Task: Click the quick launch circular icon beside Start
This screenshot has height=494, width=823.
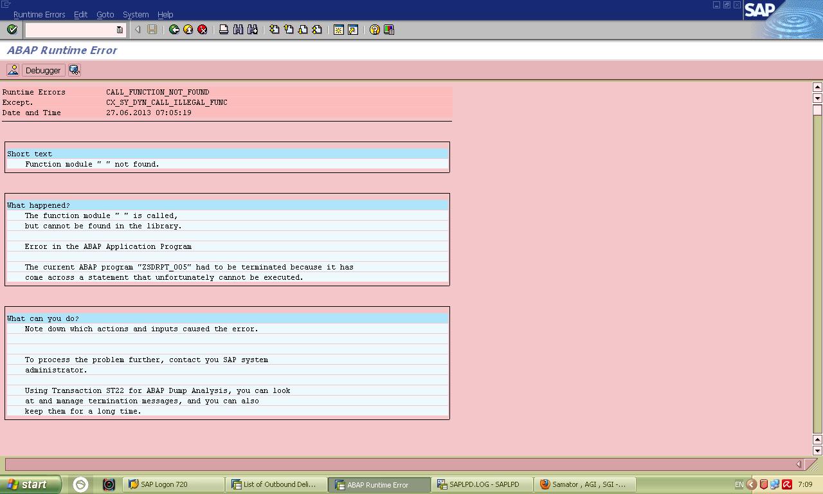Action: tap(80, 484)
